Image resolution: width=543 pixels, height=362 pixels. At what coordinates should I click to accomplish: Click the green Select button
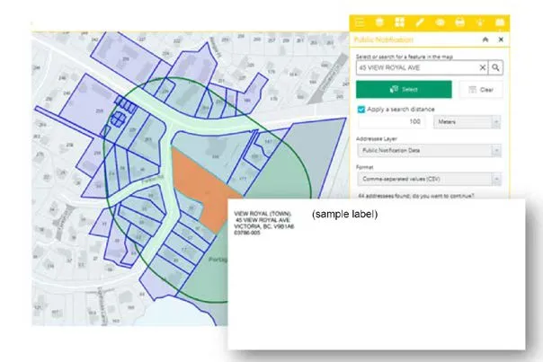tap(404, 90)
